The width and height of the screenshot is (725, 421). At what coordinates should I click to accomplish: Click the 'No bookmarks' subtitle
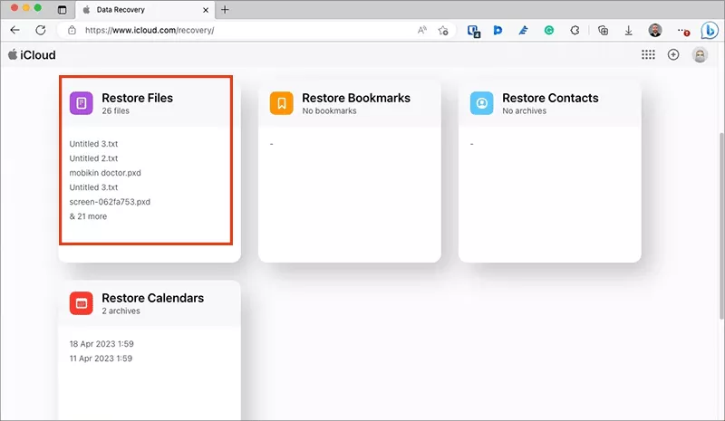point(329,111)
